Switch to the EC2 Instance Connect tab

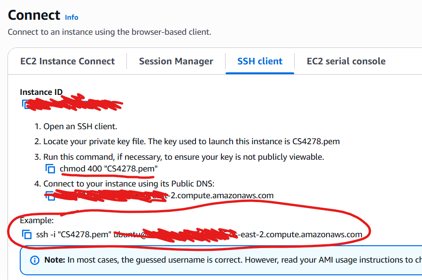tap(67, 62)
